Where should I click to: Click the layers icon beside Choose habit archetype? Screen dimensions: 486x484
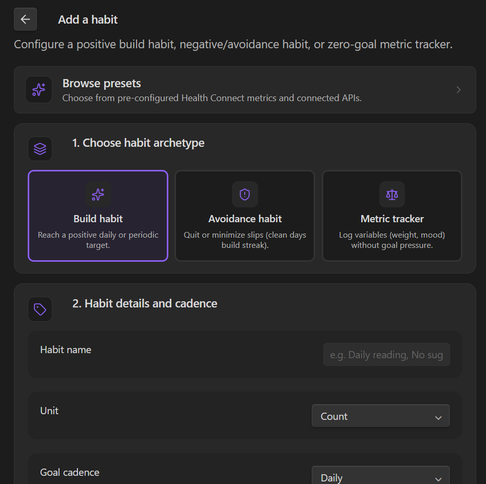click(40, 149)
